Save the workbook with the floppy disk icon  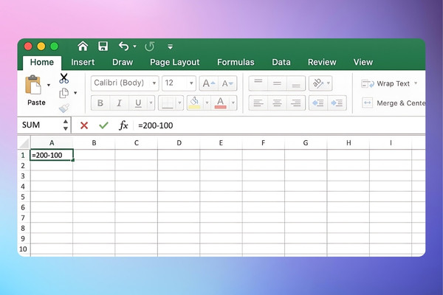click(x=103, y=46)
